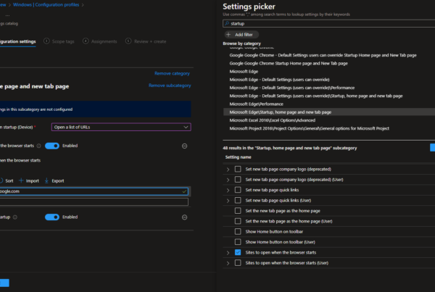
Task: Check 'Sites to open when the browser starts (User)'
Action: [238, 262]
